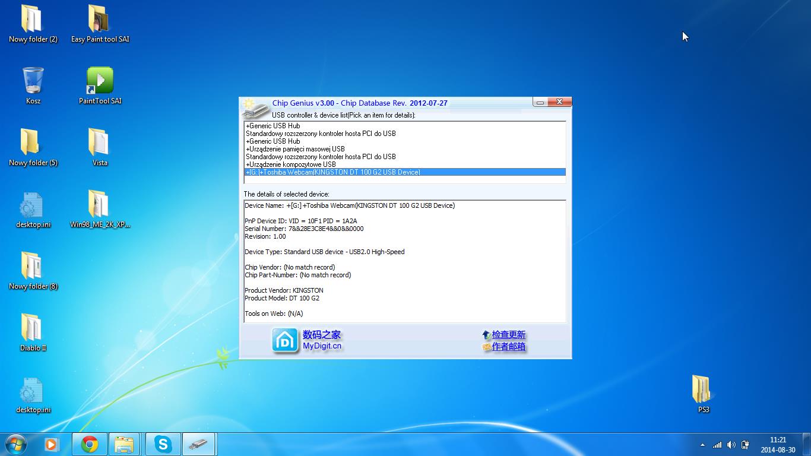
Task: Open Nowy folder (8) desktop icon
Action: [x=33, y=271]
